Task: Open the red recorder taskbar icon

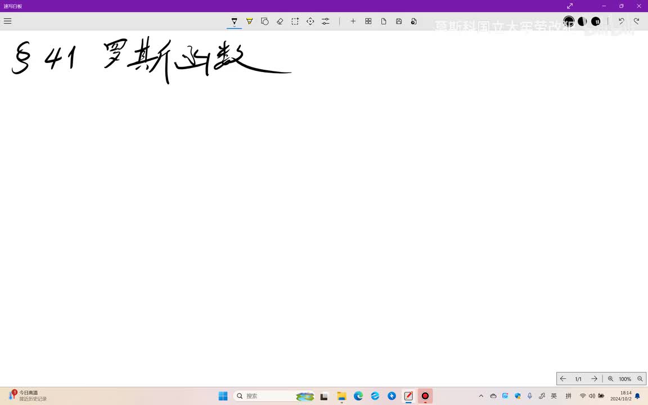Action: coord(425,396)
